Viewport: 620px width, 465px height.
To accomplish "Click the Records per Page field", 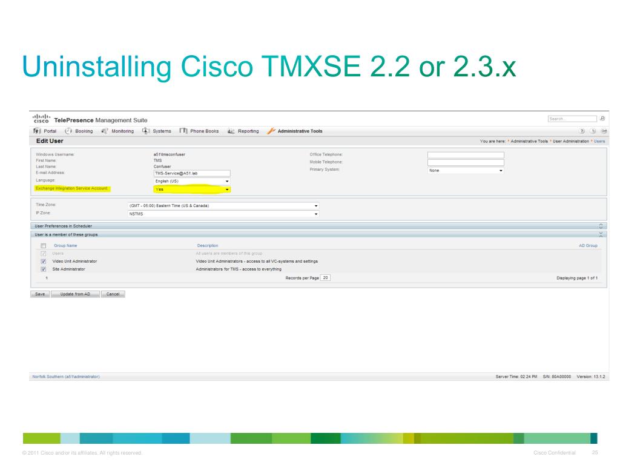I will pos(325,278).
